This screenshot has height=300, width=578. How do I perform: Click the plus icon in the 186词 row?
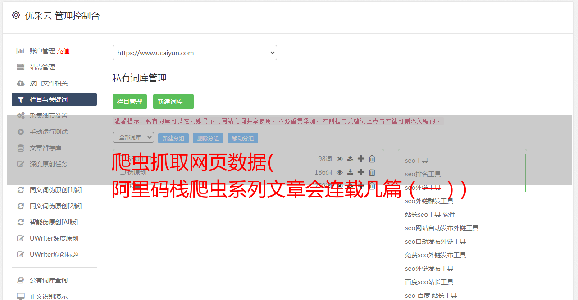click(x=361, y=172)
